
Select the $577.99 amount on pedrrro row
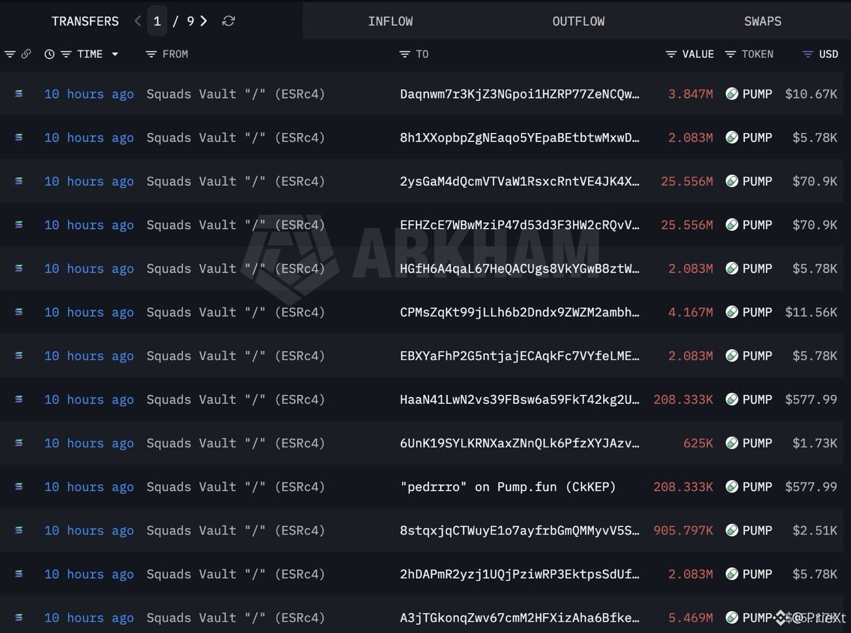point(811,487)
